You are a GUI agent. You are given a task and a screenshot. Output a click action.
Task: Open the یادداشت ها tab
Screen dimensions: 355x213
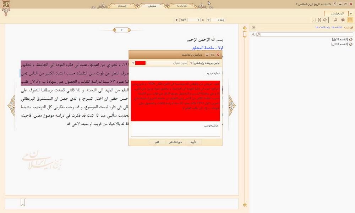pyautogui.click(x=323, y=27)
